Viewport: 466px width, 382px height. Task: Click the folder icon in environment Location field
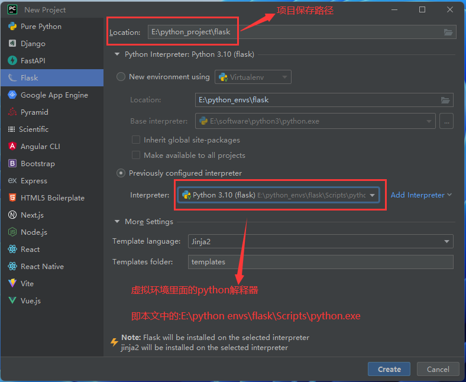[445, 100]
